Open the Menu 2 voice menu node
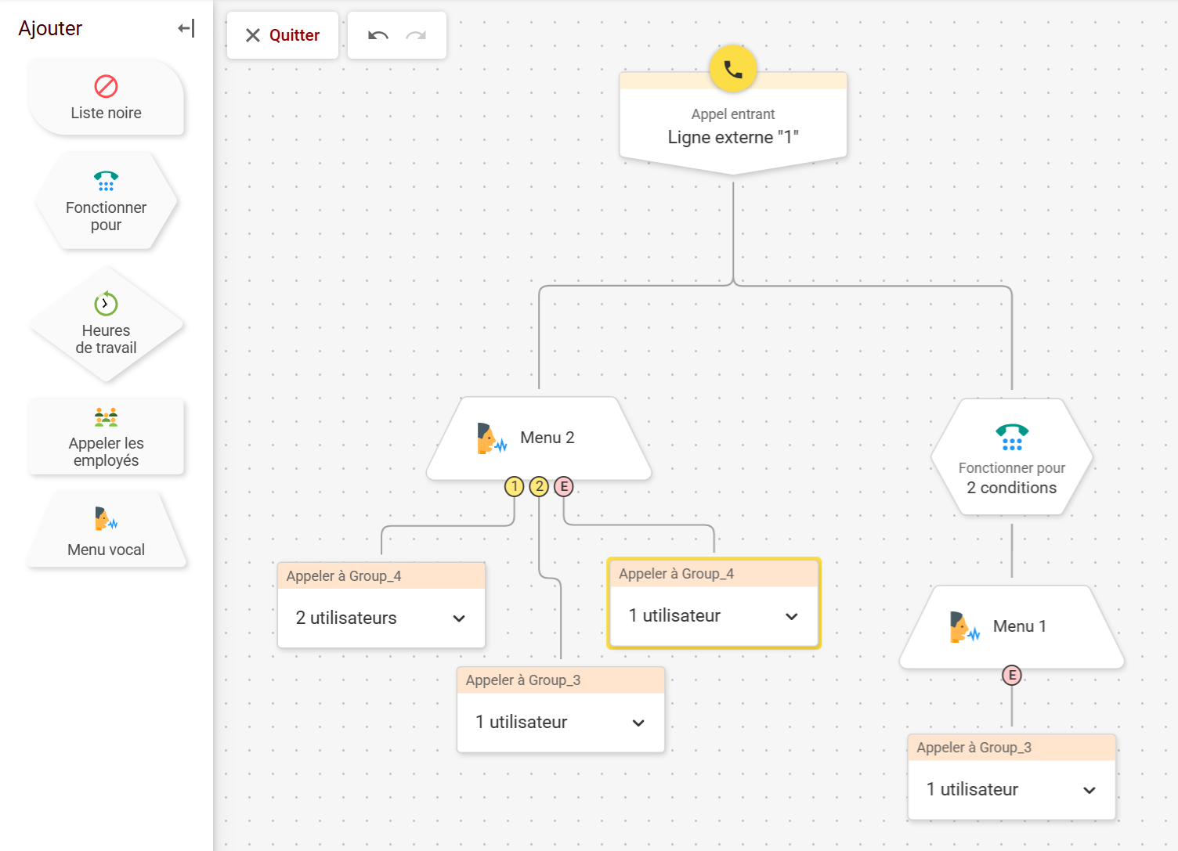1178x851 pixels. point(539,438)
